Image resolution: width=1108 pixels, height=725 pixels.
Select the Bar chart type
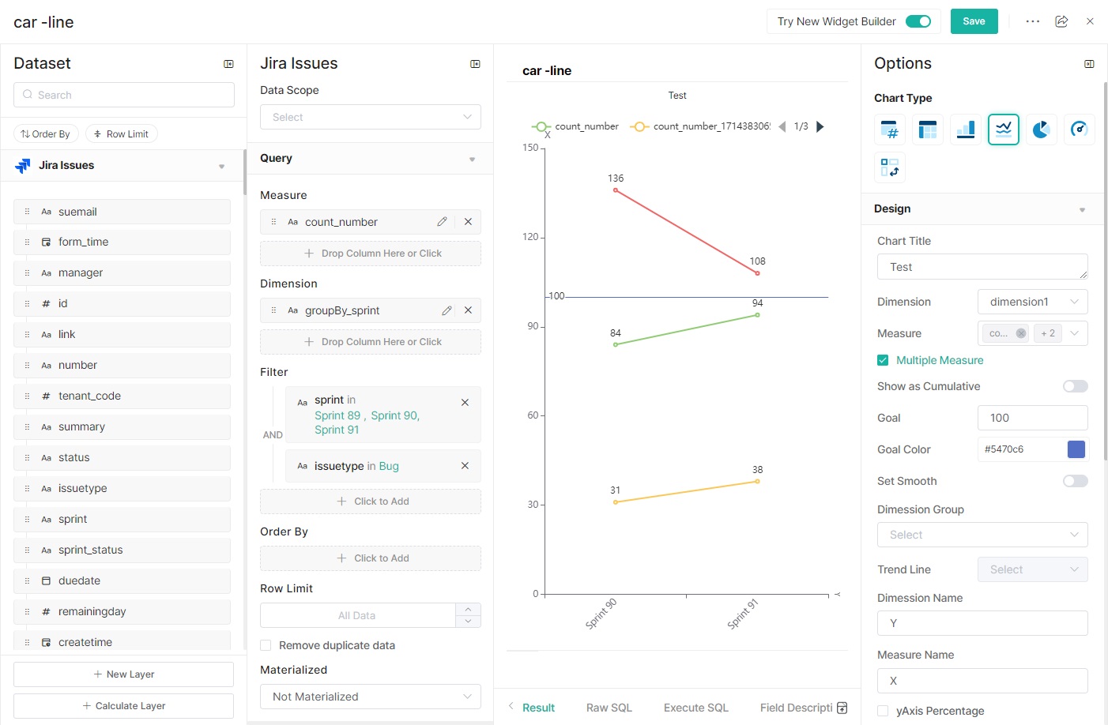coord(965,129)
